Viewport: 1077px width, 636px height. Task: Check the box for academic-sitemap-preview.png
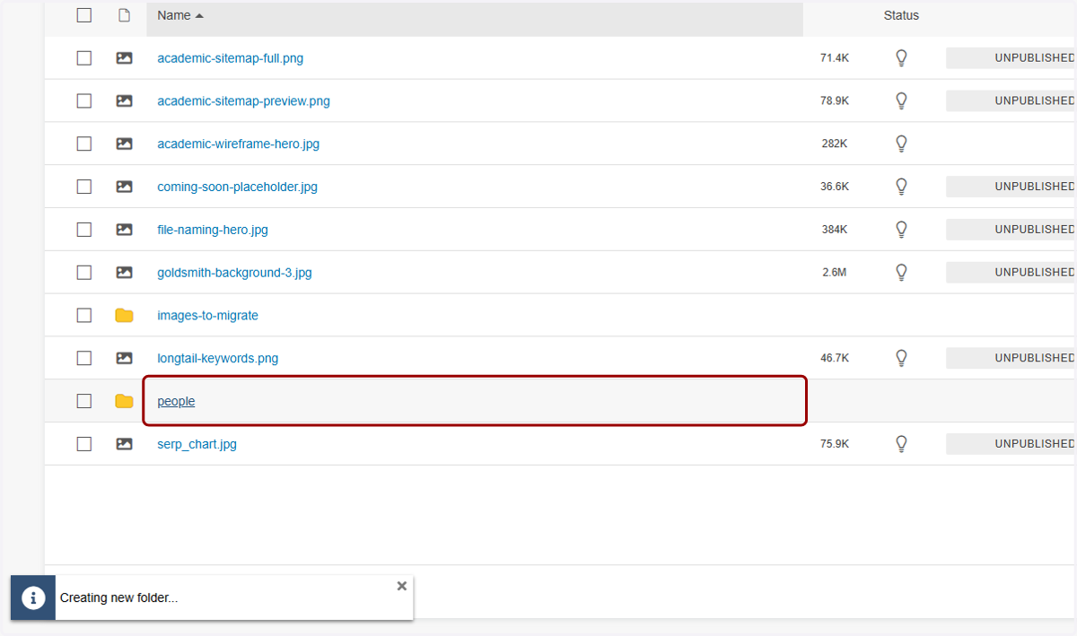pos(84,101)
